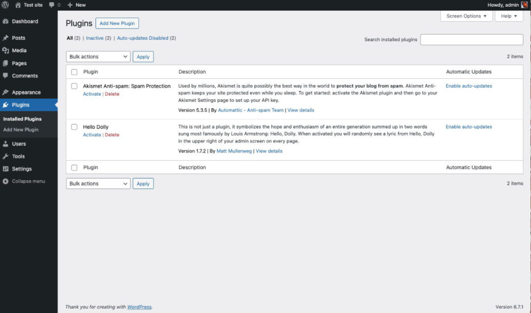Click the Test site home icon

point(18,5)
